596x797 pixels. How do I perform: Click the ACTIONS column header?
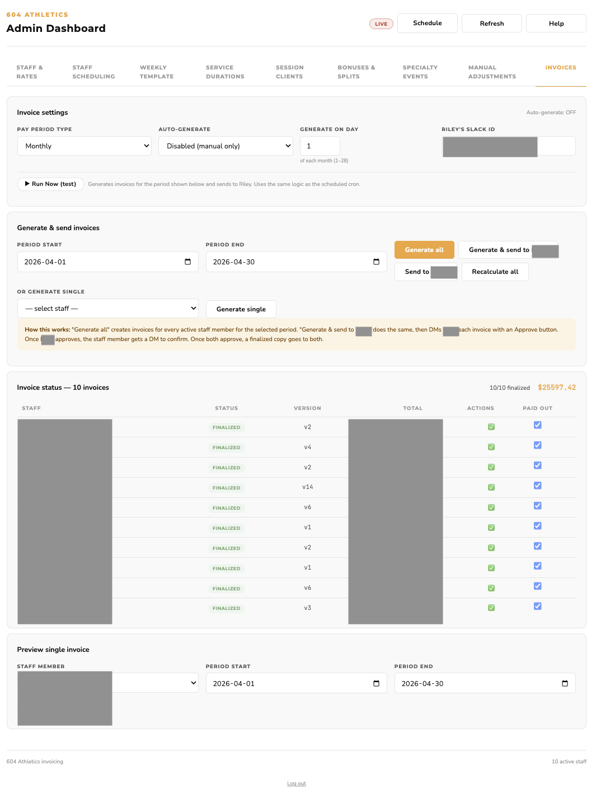click(x=481, y=408)
